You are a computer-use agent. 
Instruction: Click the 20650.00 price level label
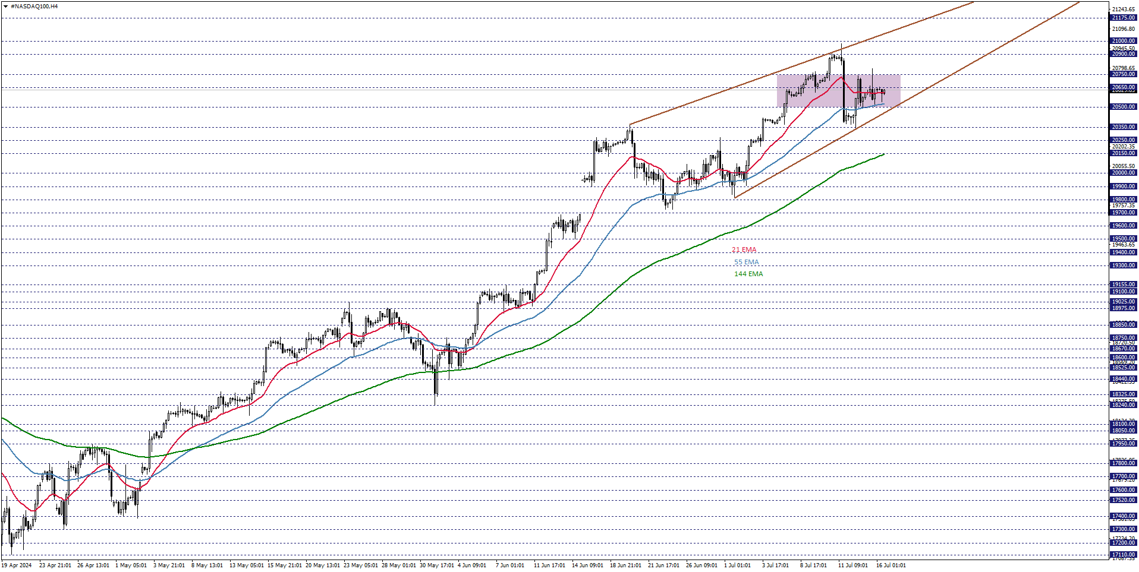[x=1124, y=87]
